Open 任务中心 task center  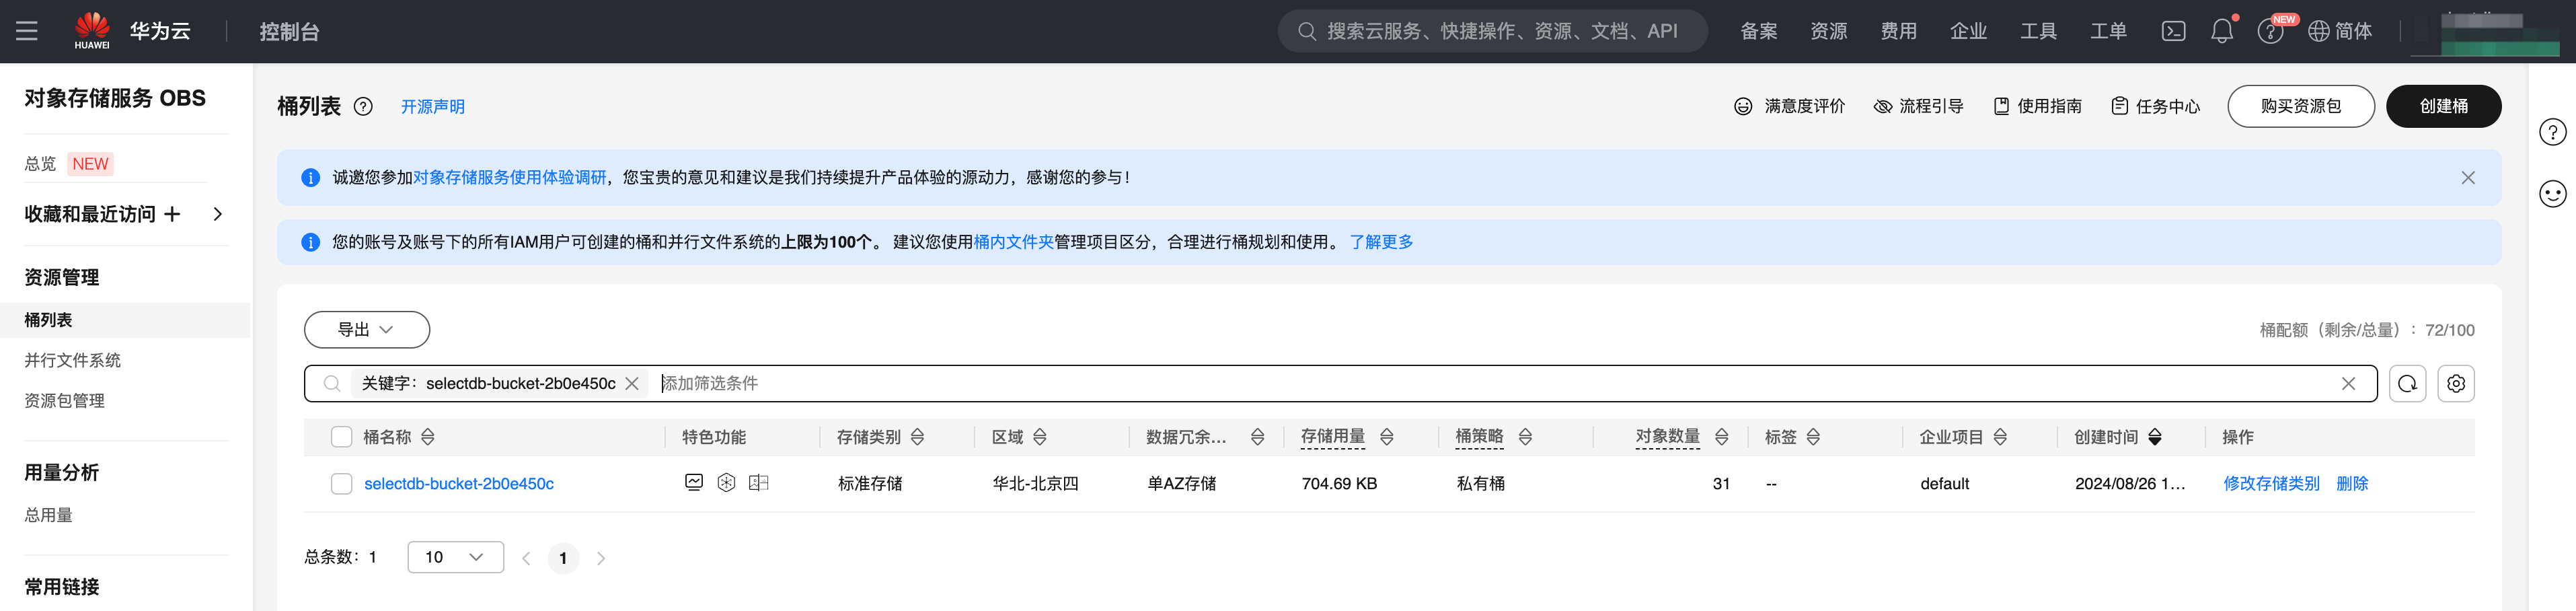coord(2155,106)
